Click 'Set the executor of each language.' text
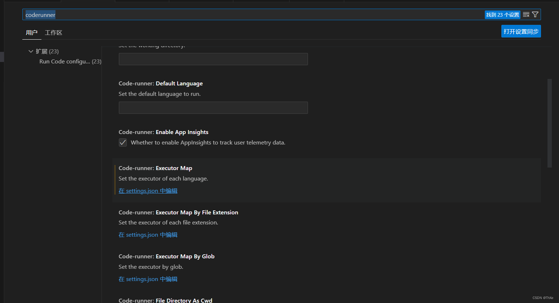 click(163, 179)
